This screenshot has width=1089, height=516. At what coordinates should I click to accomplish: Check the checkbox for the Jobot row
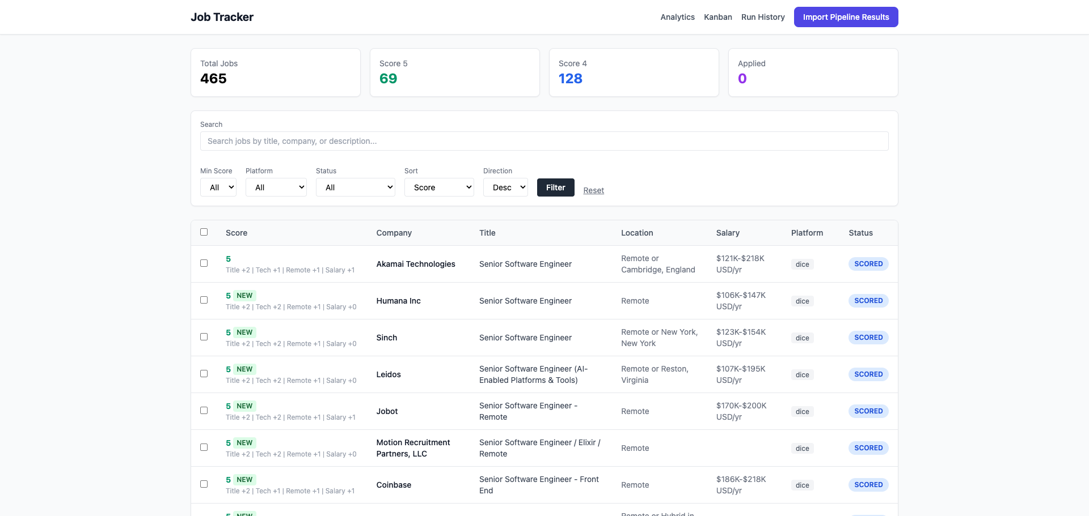(204, 411)
